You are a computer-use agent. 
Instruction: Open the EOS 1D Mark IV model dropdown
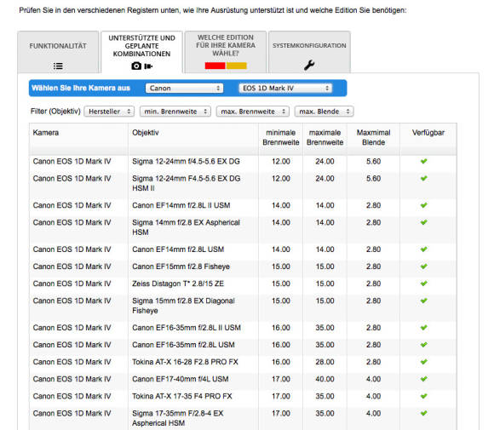click(285, 89)
